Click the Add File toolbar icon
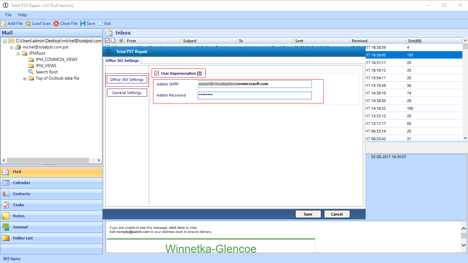This screenshot has height=263, width=468. click(4, 24)
